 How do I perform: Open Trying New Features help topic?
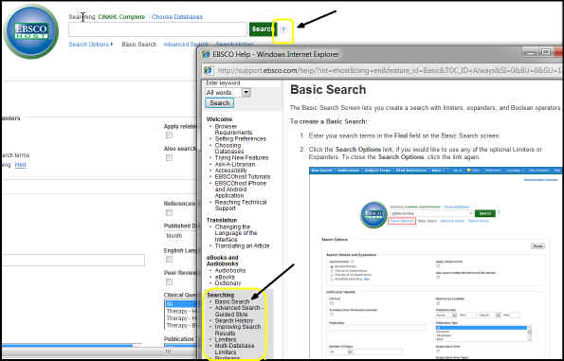tap(242, 158)
